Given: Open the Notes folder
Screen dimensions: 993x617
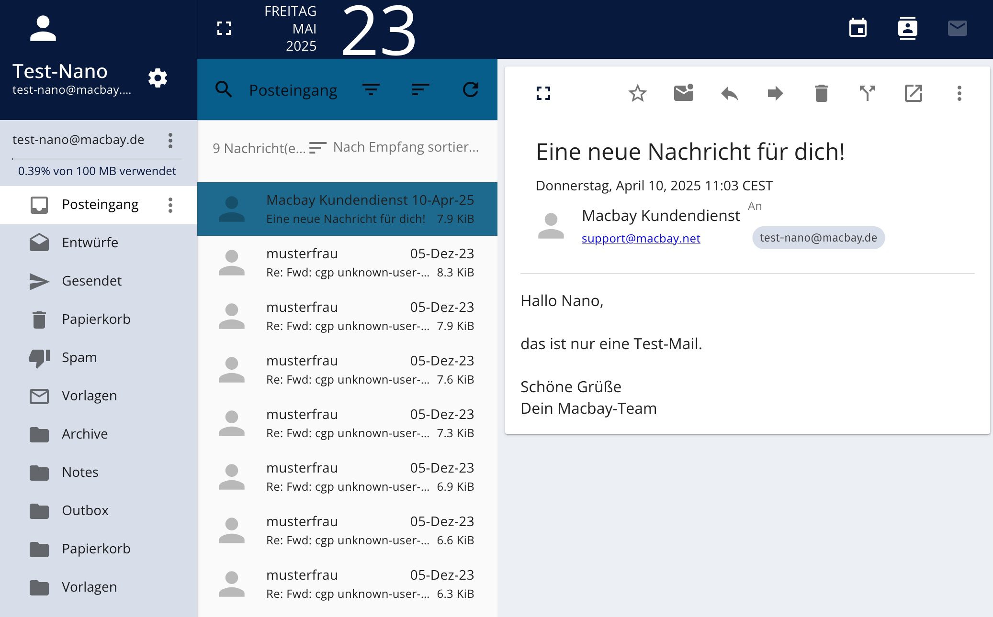Looking at the screenshot, I should 99,473.
